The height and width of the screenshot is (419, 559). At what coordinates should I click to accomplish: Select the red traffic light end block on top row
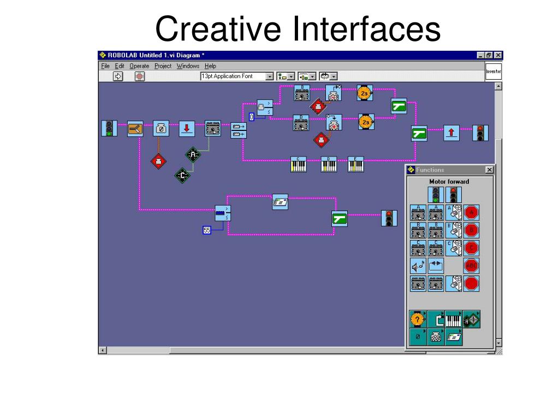[x=480, y=133]
